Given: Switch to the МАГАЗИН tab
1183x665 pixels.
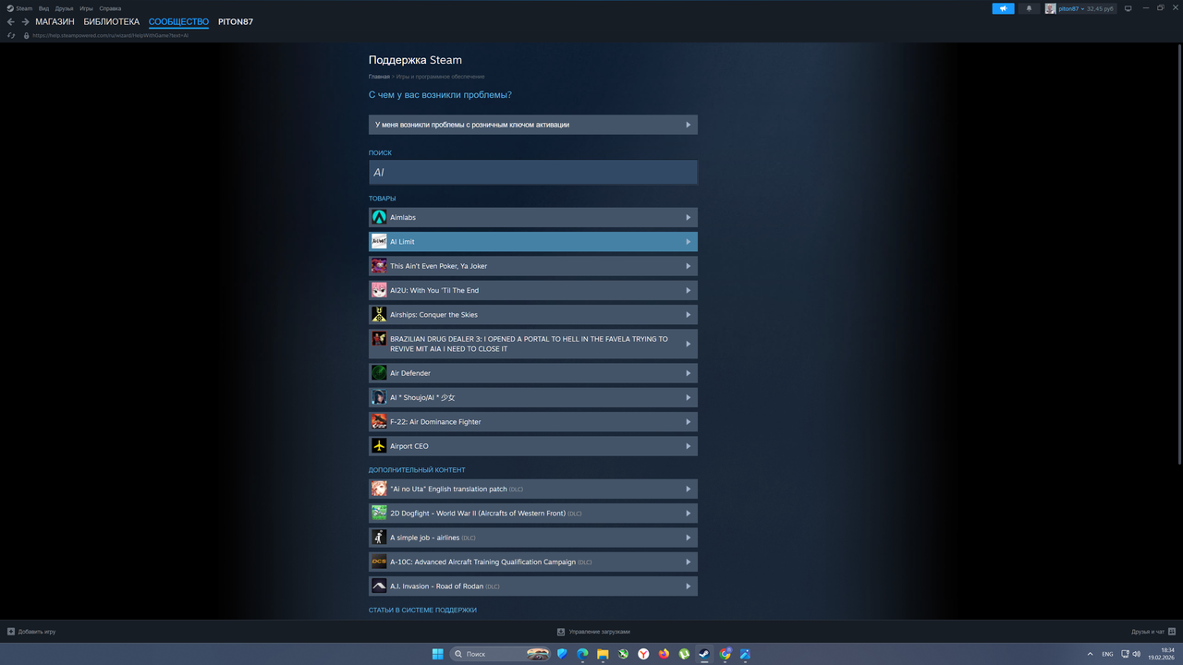Looking at the screenshot, I should [55, 22].
